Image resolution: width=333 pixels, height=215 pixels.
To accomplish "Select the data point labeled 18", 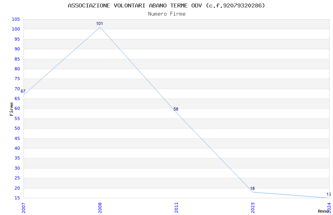I will coord(253,192).
